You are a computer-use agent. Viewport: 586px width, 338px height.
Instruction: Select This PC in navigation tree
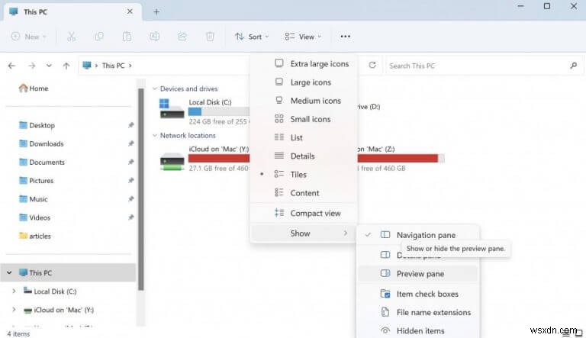pos(69,272)
